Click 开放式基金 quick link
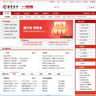This screenshot has width=96, height=96. 62,81
